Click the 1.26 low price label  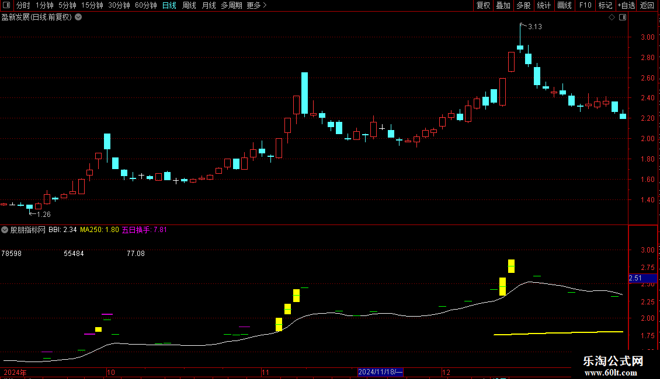pyautogui.click(x=44, y=215)
